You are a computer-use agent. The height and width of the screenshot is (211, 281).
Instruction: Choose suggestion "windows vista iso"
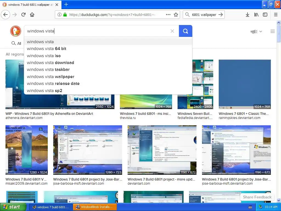click(108, 55)
